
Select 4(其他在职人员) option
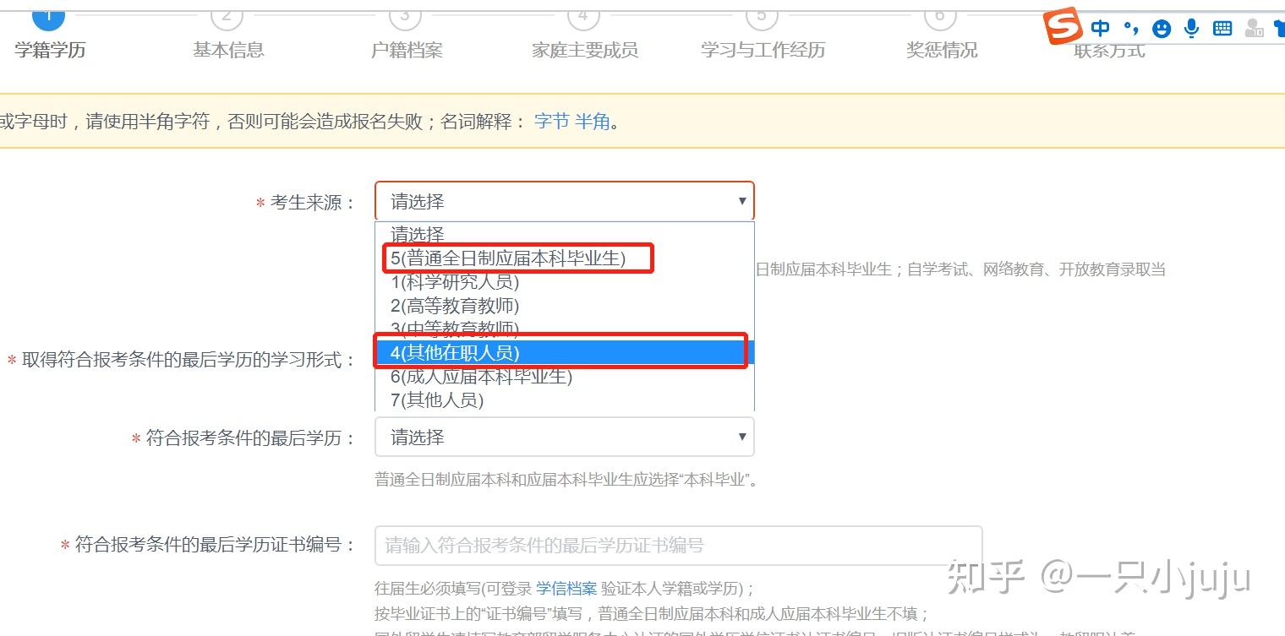click(564, 352)
